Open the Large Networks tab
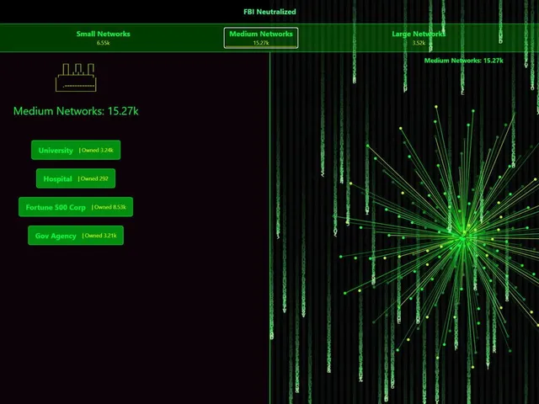 (419, 37)
